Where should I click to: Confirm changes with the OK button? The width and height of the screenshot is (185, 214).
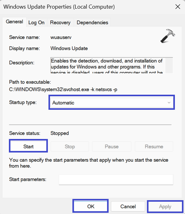click(91, 206)
